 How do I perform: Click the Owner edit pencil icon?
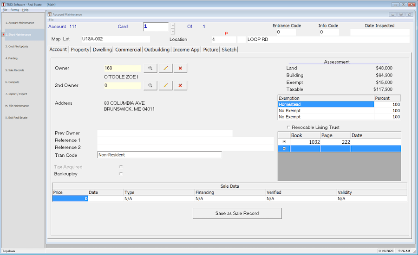(165, 68)
